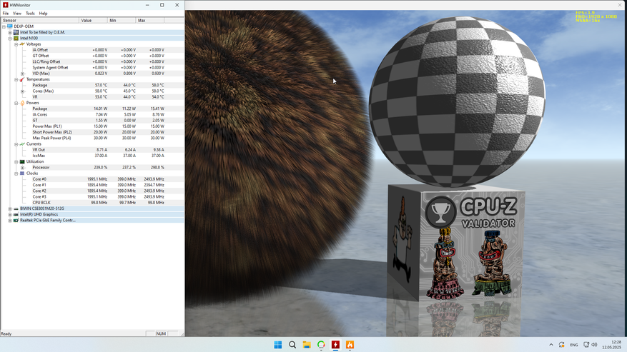Click the Voltages waveform icon
Viewport: 627px width, 352px height.
[22, 44]
